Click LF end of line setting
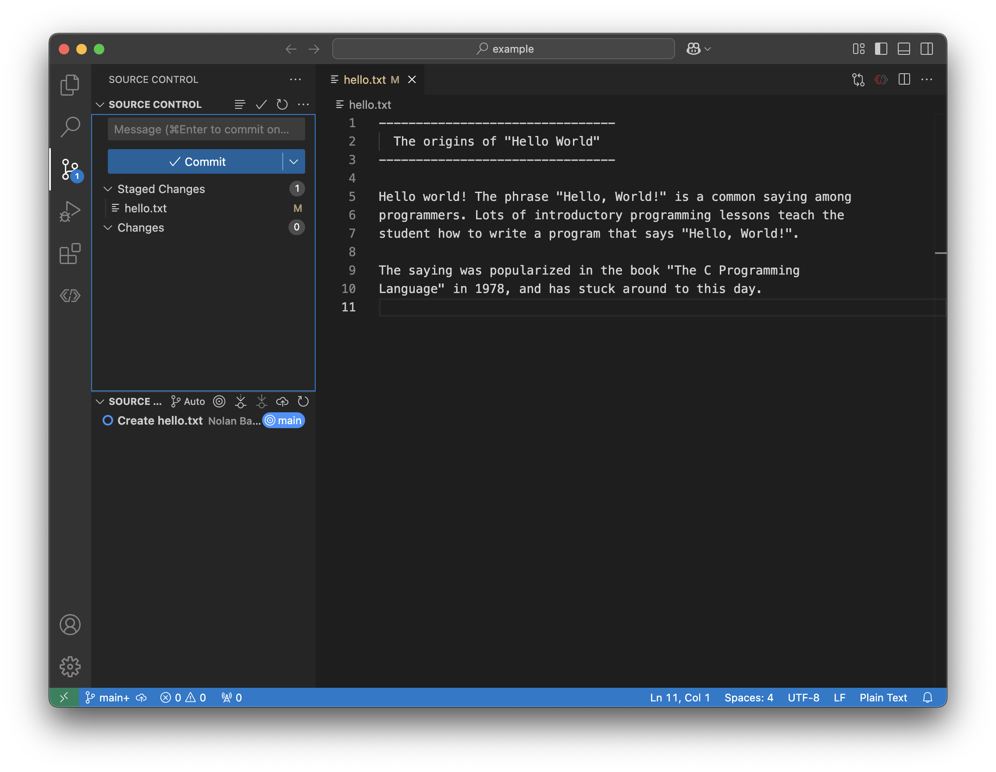996x772 pixels. (x=839, y=697)
